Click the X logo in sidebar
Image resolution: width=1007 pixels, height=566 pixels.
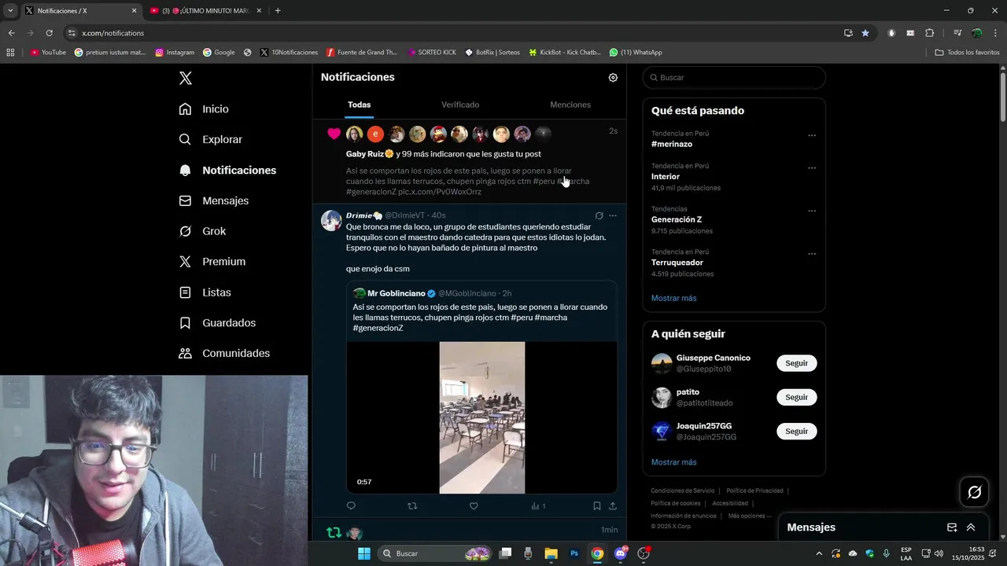[x=185, y=78]
